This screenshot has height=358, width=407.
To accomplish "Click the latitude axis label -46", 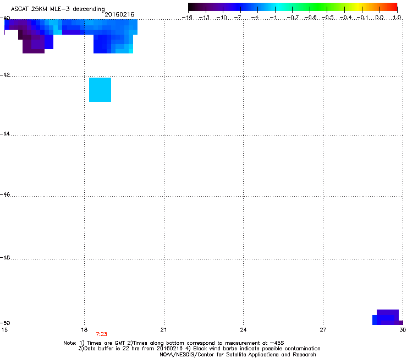I will [5, 194].
